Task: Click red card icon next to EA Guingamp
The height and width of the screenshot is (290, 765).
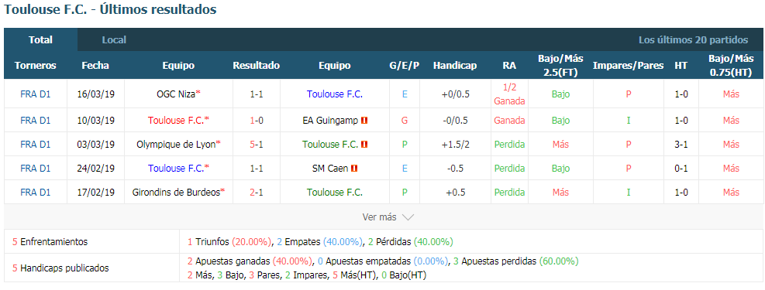Action: [364, 120]
